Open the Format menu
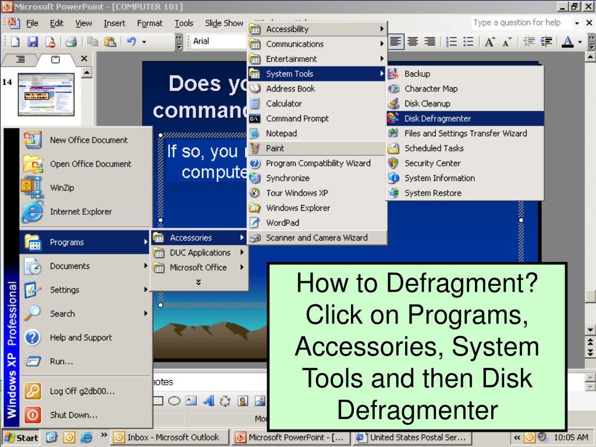596x447 pixels. (x=150, y=23)
